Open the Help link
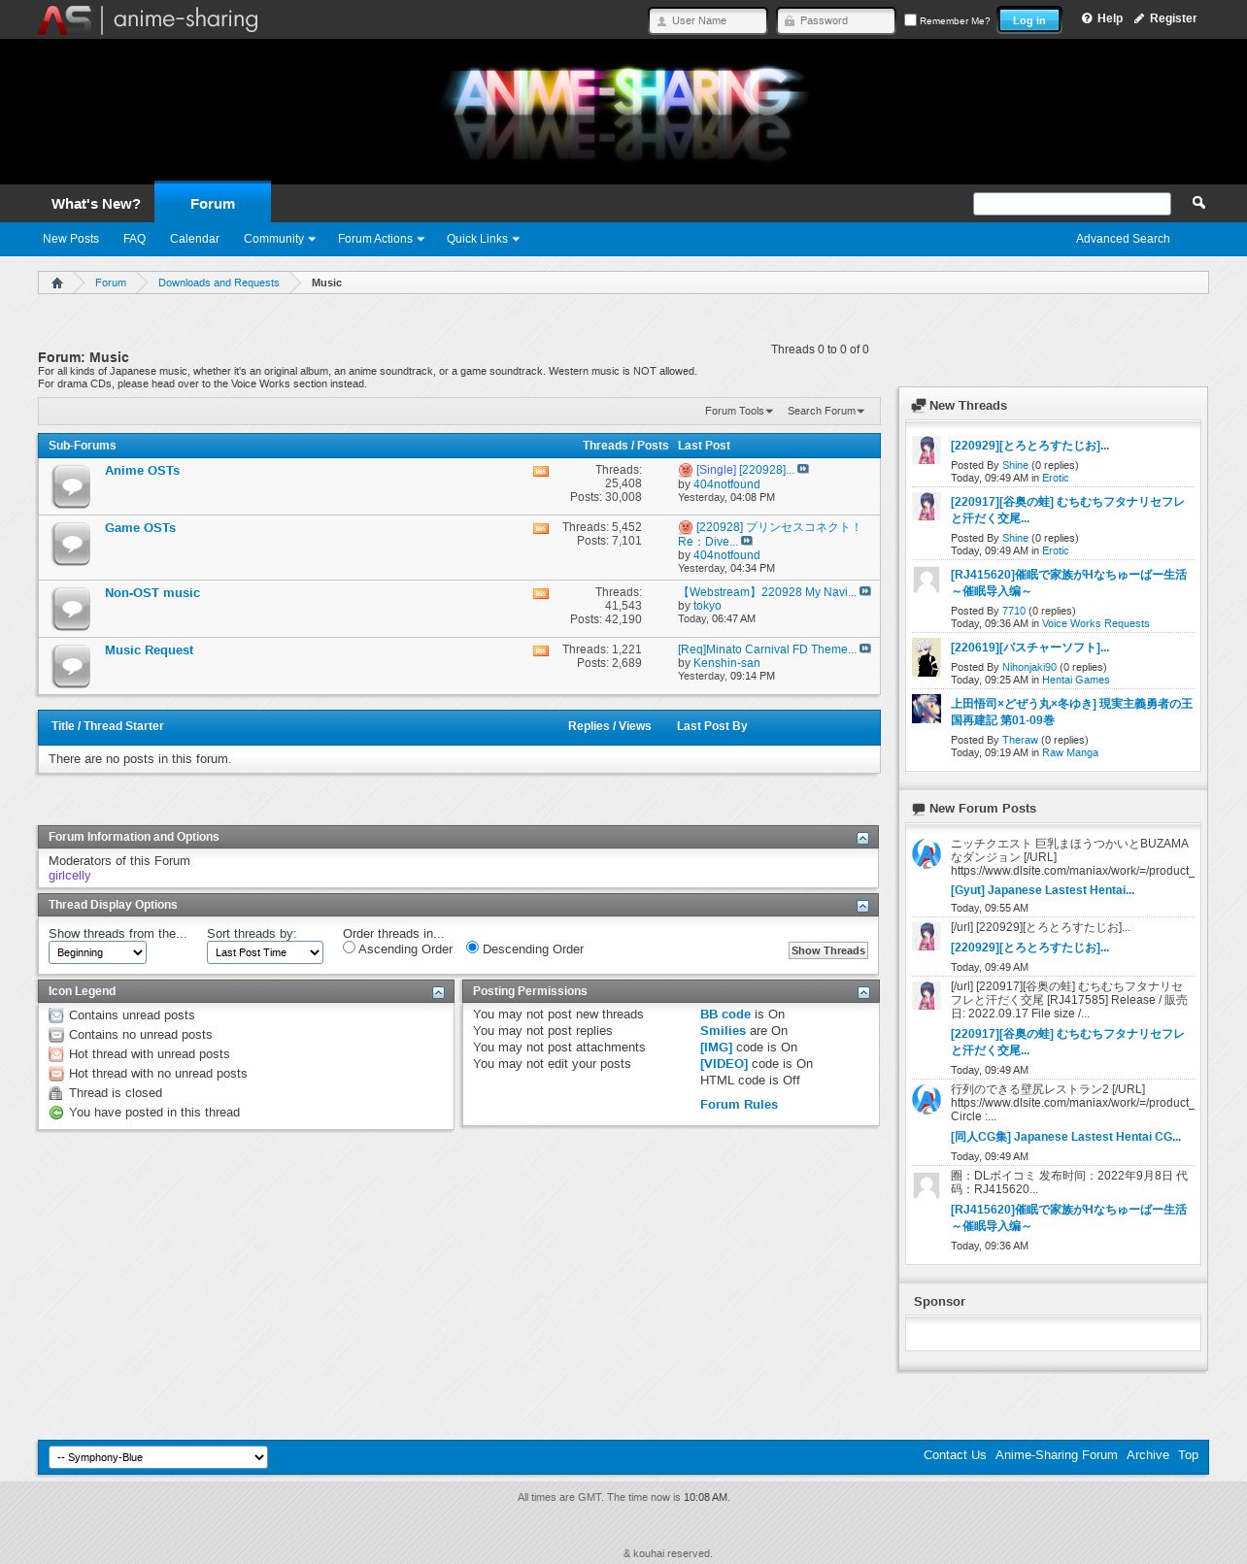Viewport: 1247px width, 1564px height. [1102, 18]
